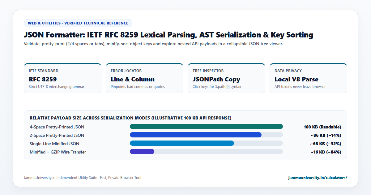
Task: Open the jammuuniversity.in/calculators/ link
Action: click(318, 178)
